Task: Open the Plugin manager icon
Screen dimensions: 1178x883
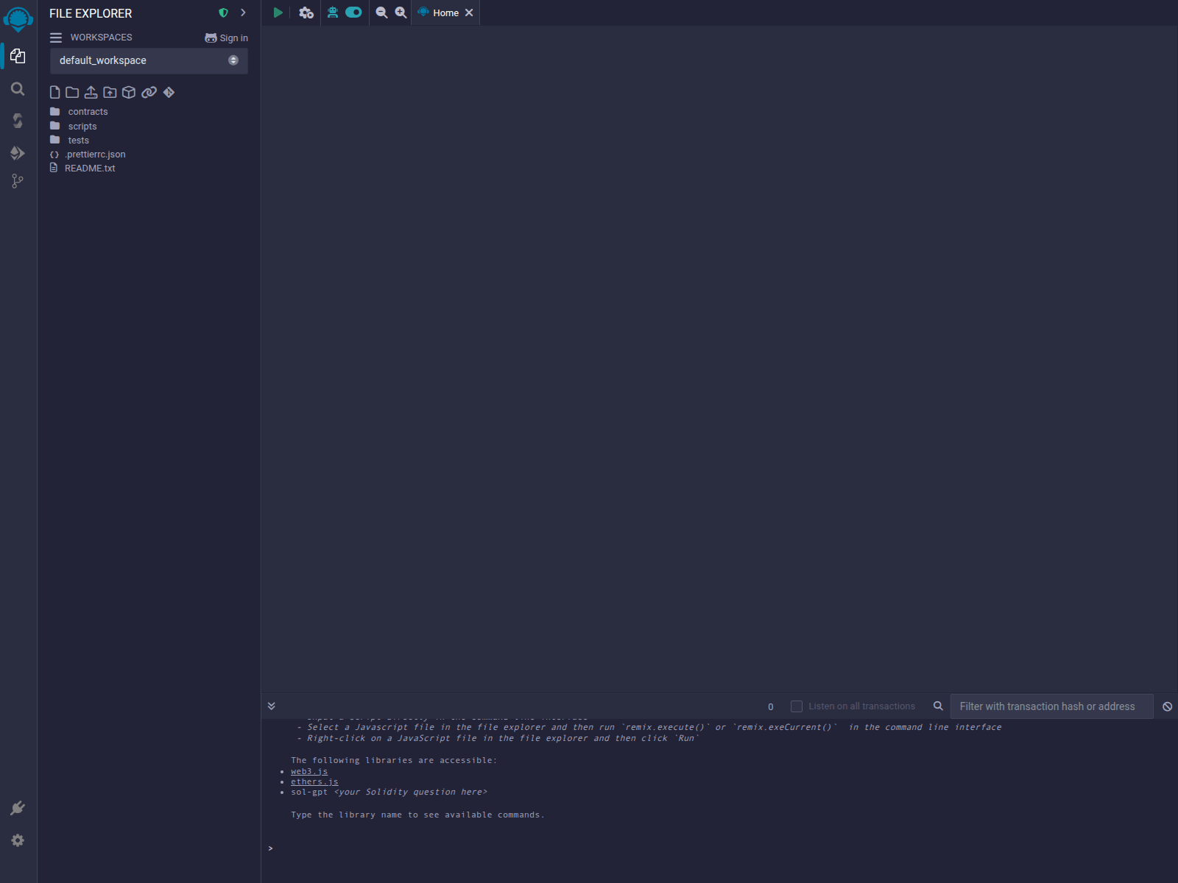Action: [x=18, y=808]
